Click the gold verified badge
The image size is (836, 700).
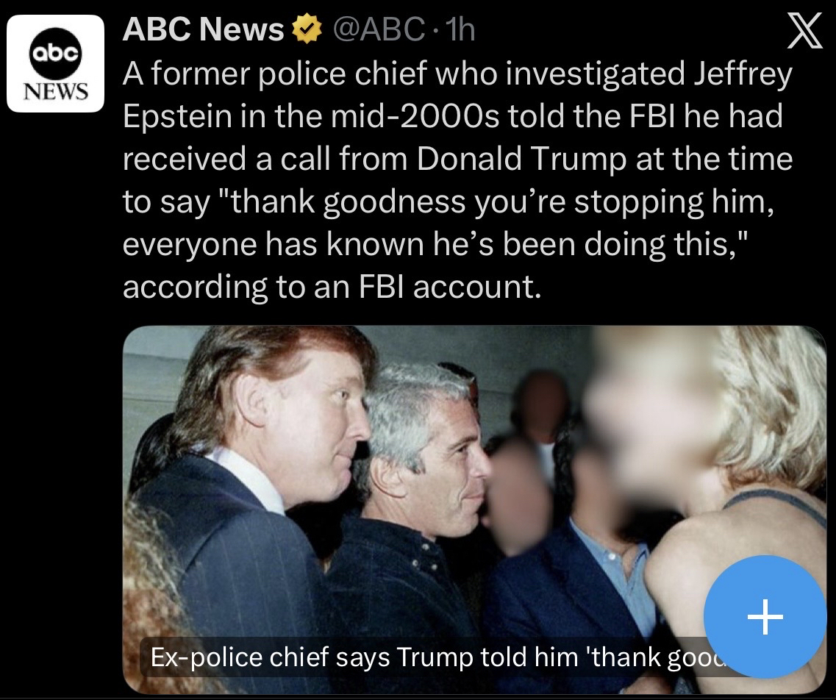(x=306, y=29)
